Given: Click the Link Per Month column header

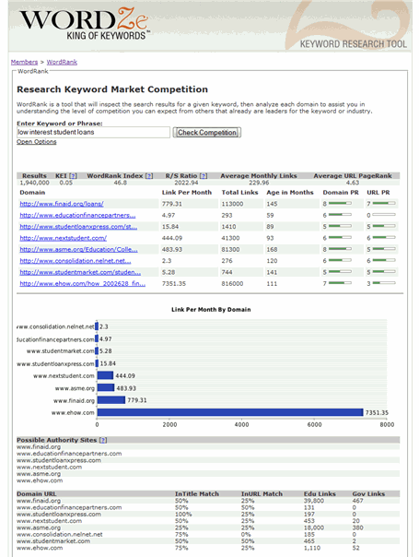Looking at the screenshot, I should [x=187, y=193].
